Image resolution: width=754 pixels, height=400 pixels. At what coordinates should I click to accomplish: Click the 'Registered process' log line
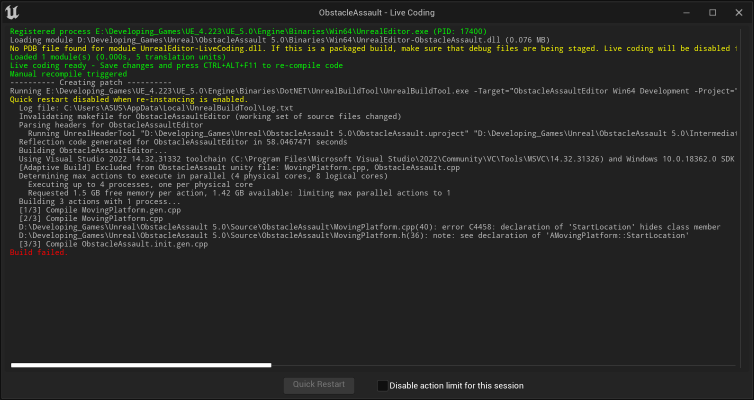point(248,31)
